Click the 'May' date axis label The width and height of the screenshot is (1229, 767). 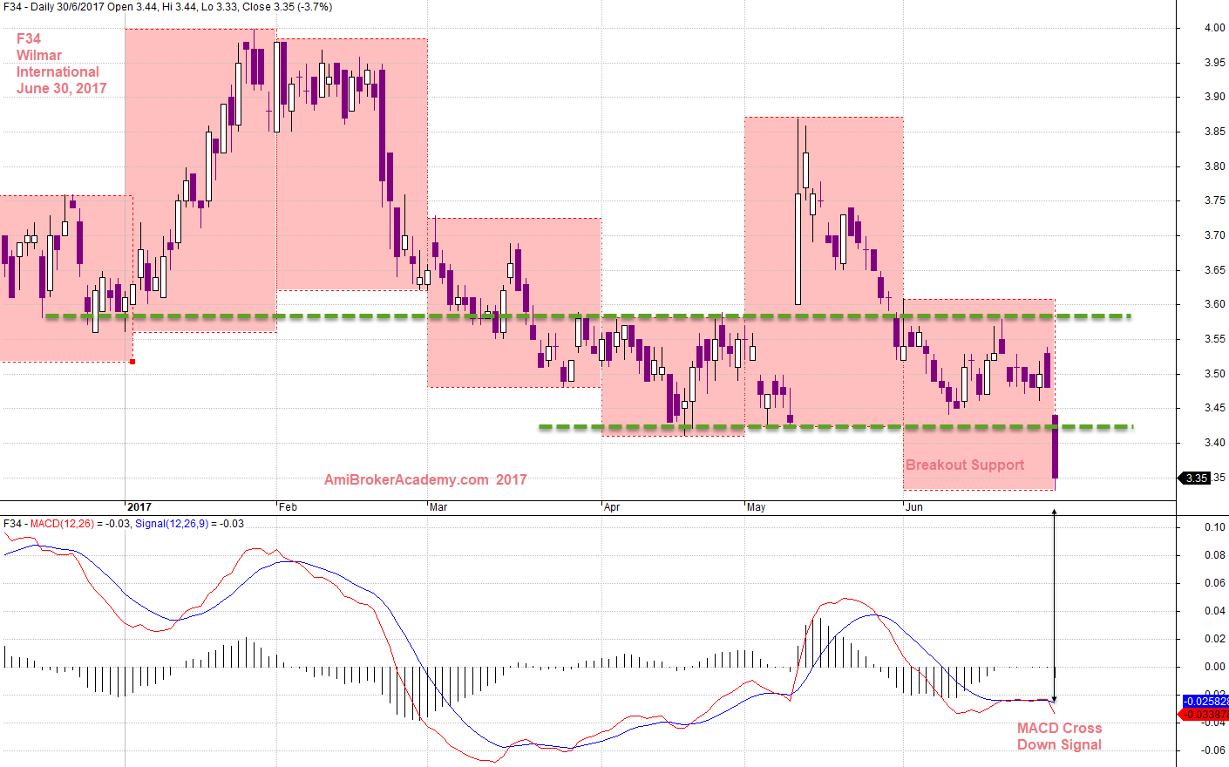[756, 506]
